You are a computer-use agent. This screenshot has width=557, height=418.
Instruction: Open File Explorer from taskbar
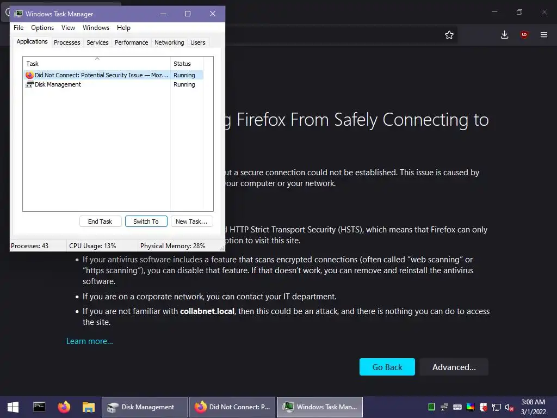(89, 407)
